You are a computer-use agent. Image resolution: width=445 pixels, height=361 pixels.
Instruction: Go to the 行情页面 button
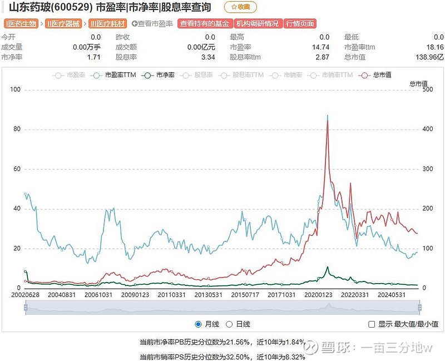(x=300, y=23)
